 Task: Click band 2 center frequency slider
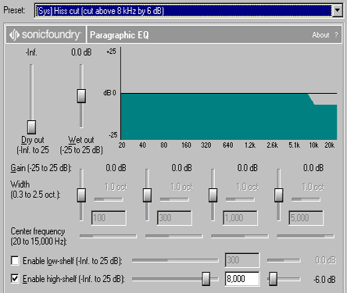coord(173,236)
